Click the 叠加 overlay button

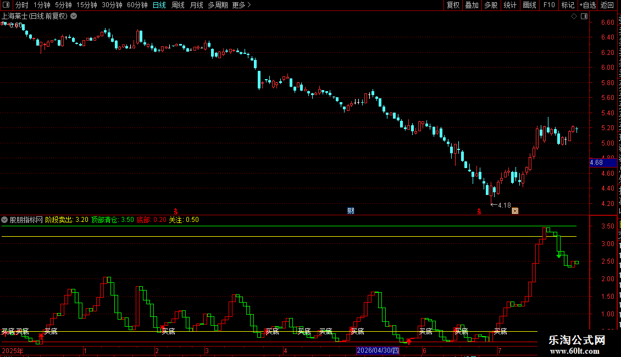point(472,5)
